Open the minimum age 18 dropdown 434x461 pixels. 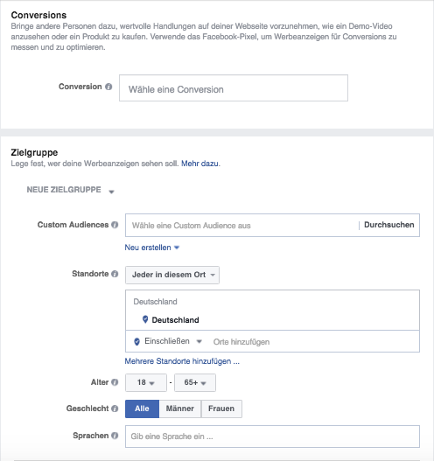point(146,382)
